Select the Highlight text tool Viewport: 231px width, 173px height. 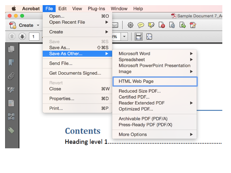pos(151,25)
